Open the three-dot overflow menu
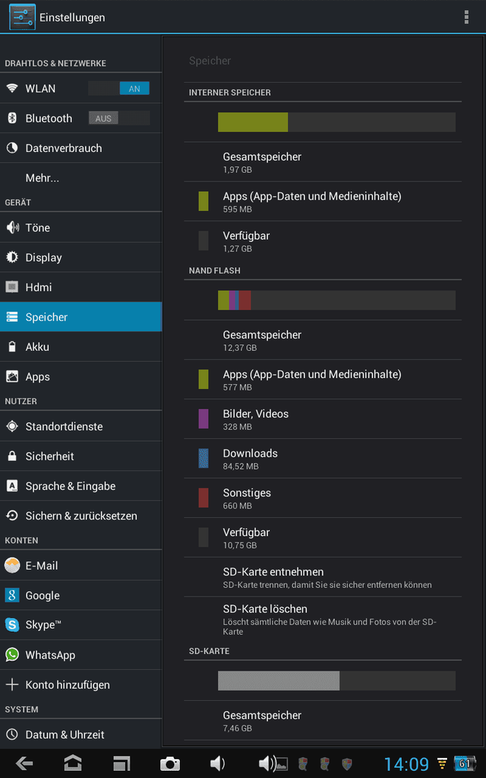486x778 pixels. [466, 17]
